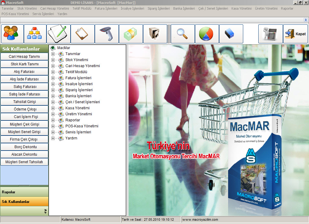This screenshot has width=309, height=224.
Task: Expand the Tanımlar tree node
Action: [53, 54]
